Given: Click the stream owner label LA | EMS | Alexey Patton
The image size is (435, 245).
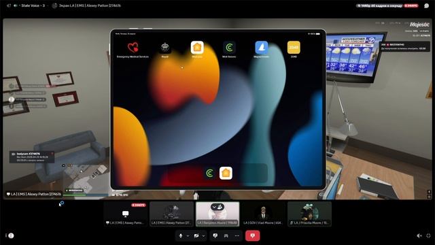Looking at the screenshot, I should (x=33, y=194).
